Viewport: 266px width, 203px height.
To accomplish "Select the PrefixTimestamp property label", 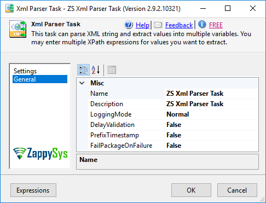I will click(114, 135).
